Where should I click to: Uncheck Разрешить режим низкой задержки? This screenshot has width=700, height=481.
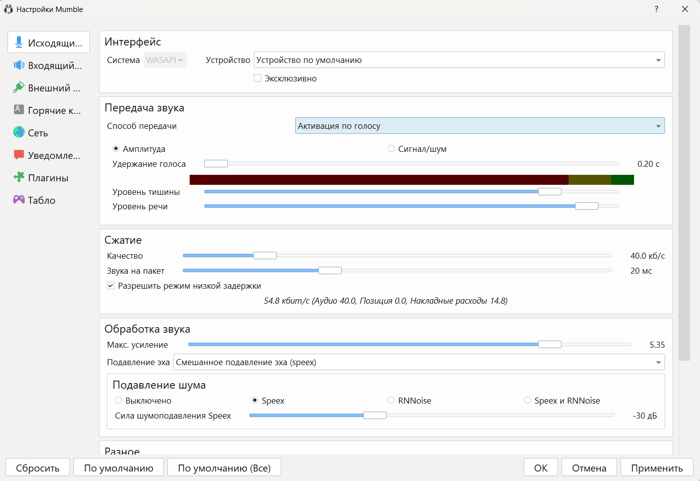click(111, 286)
